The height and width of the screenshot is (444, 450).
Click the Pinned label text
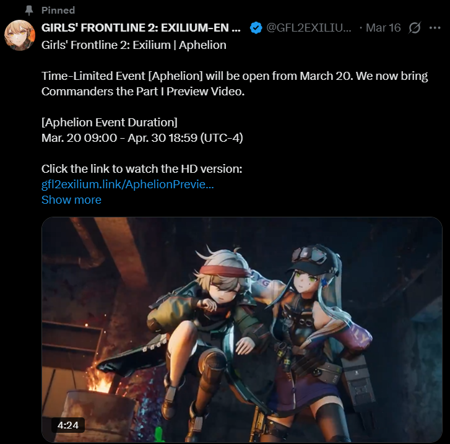(x=58, y=11)
